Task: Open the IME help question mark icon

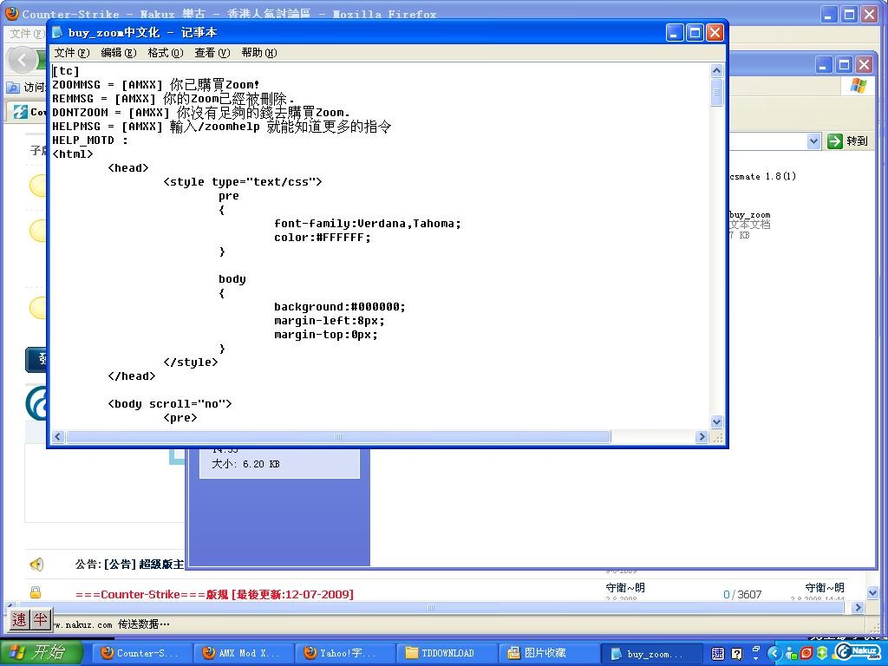Action: click(737, 654)
